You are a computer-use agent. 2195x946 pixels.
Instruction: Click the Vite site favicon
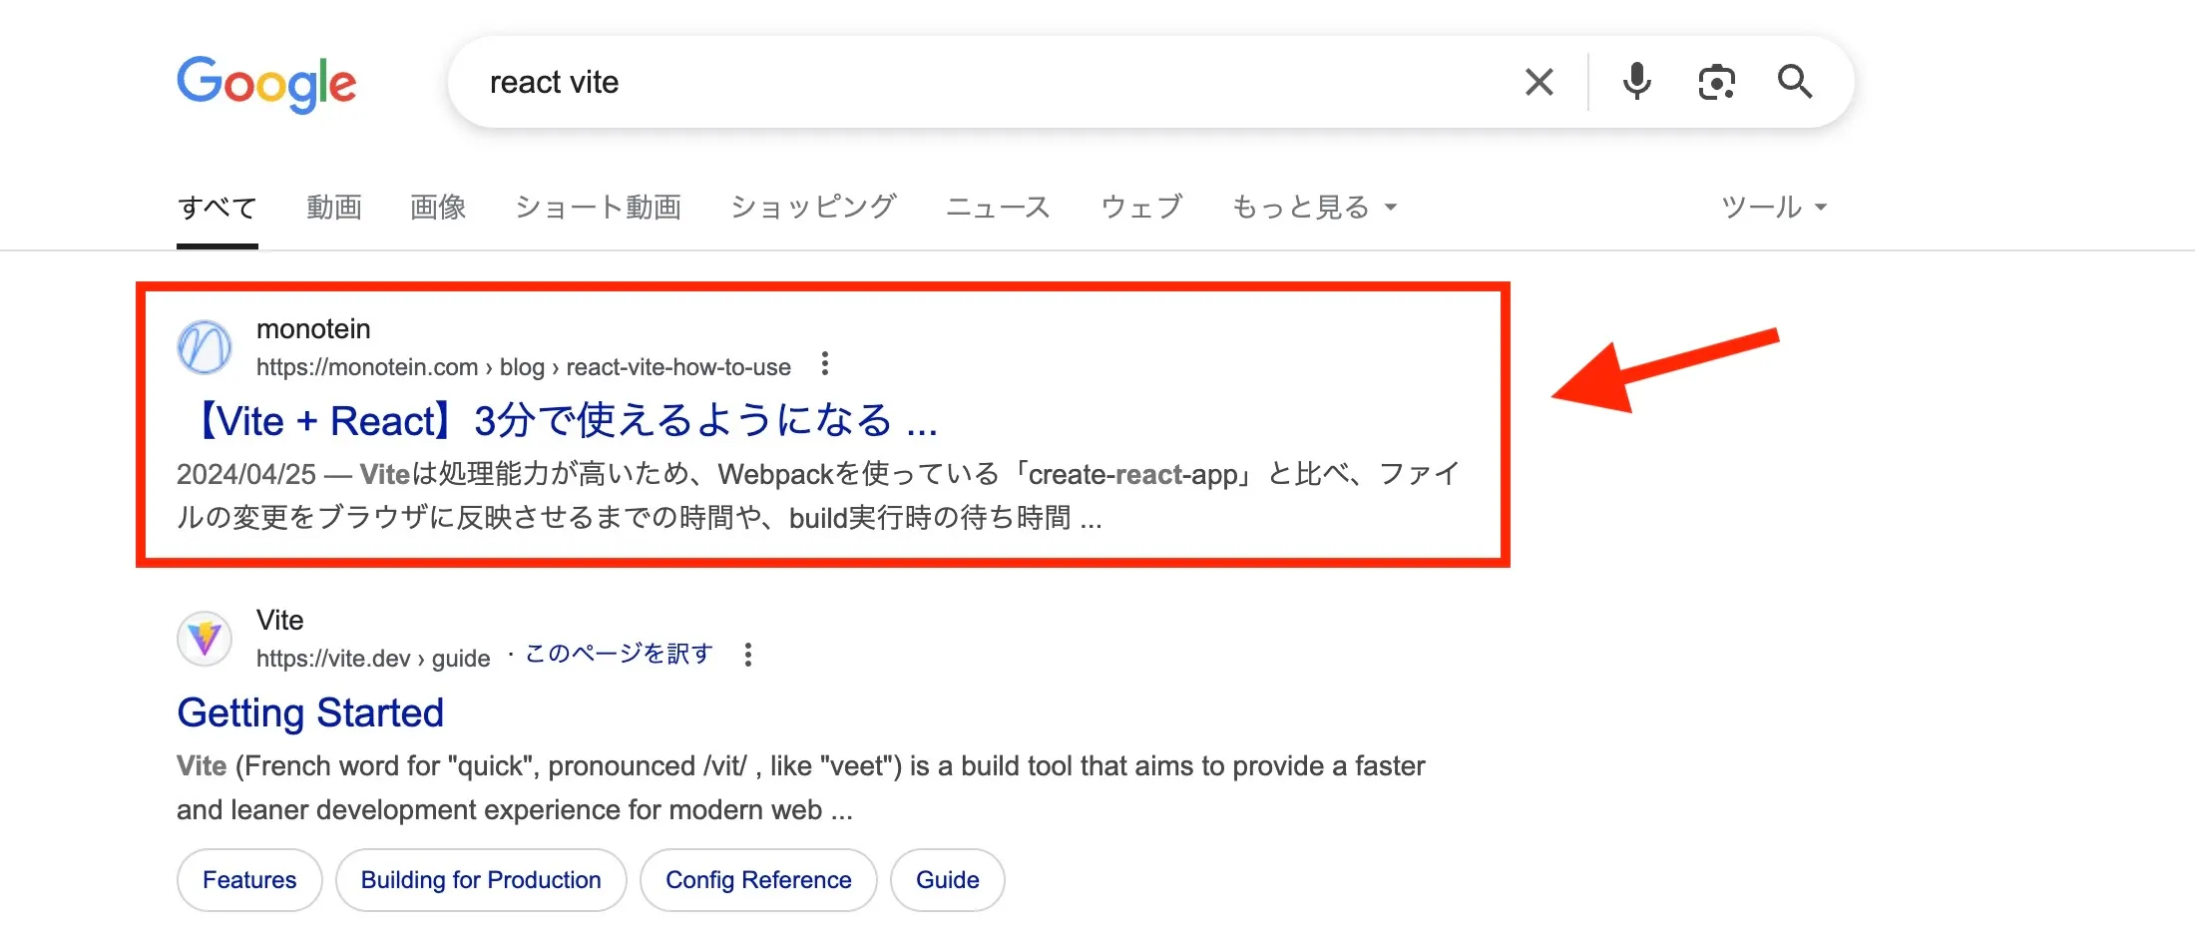coord(205,639)
